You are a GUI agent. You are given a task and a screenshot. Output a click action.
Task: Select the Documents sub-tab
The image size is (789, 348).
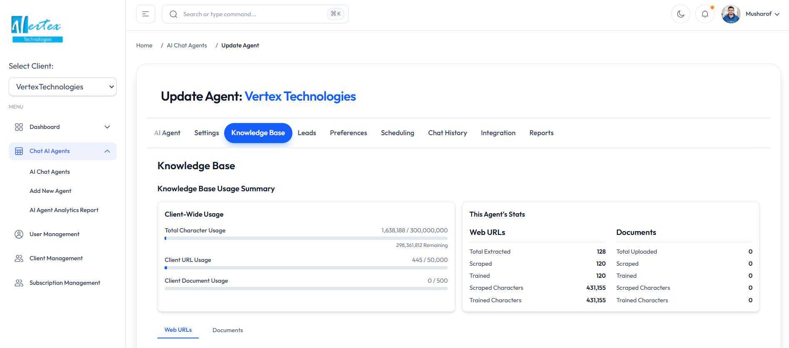tap(227, 330)
